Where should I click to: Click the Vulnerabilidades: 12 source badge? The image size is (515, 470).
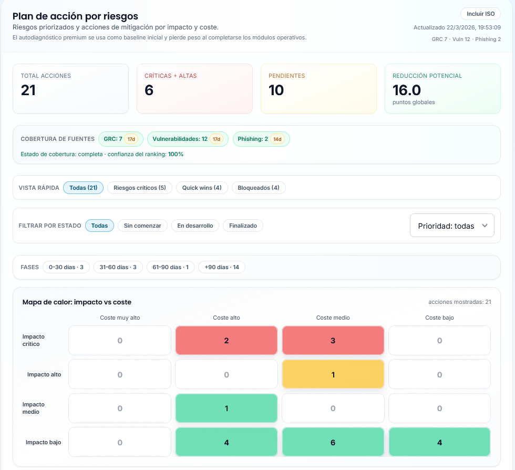click(x=188, y=139)
